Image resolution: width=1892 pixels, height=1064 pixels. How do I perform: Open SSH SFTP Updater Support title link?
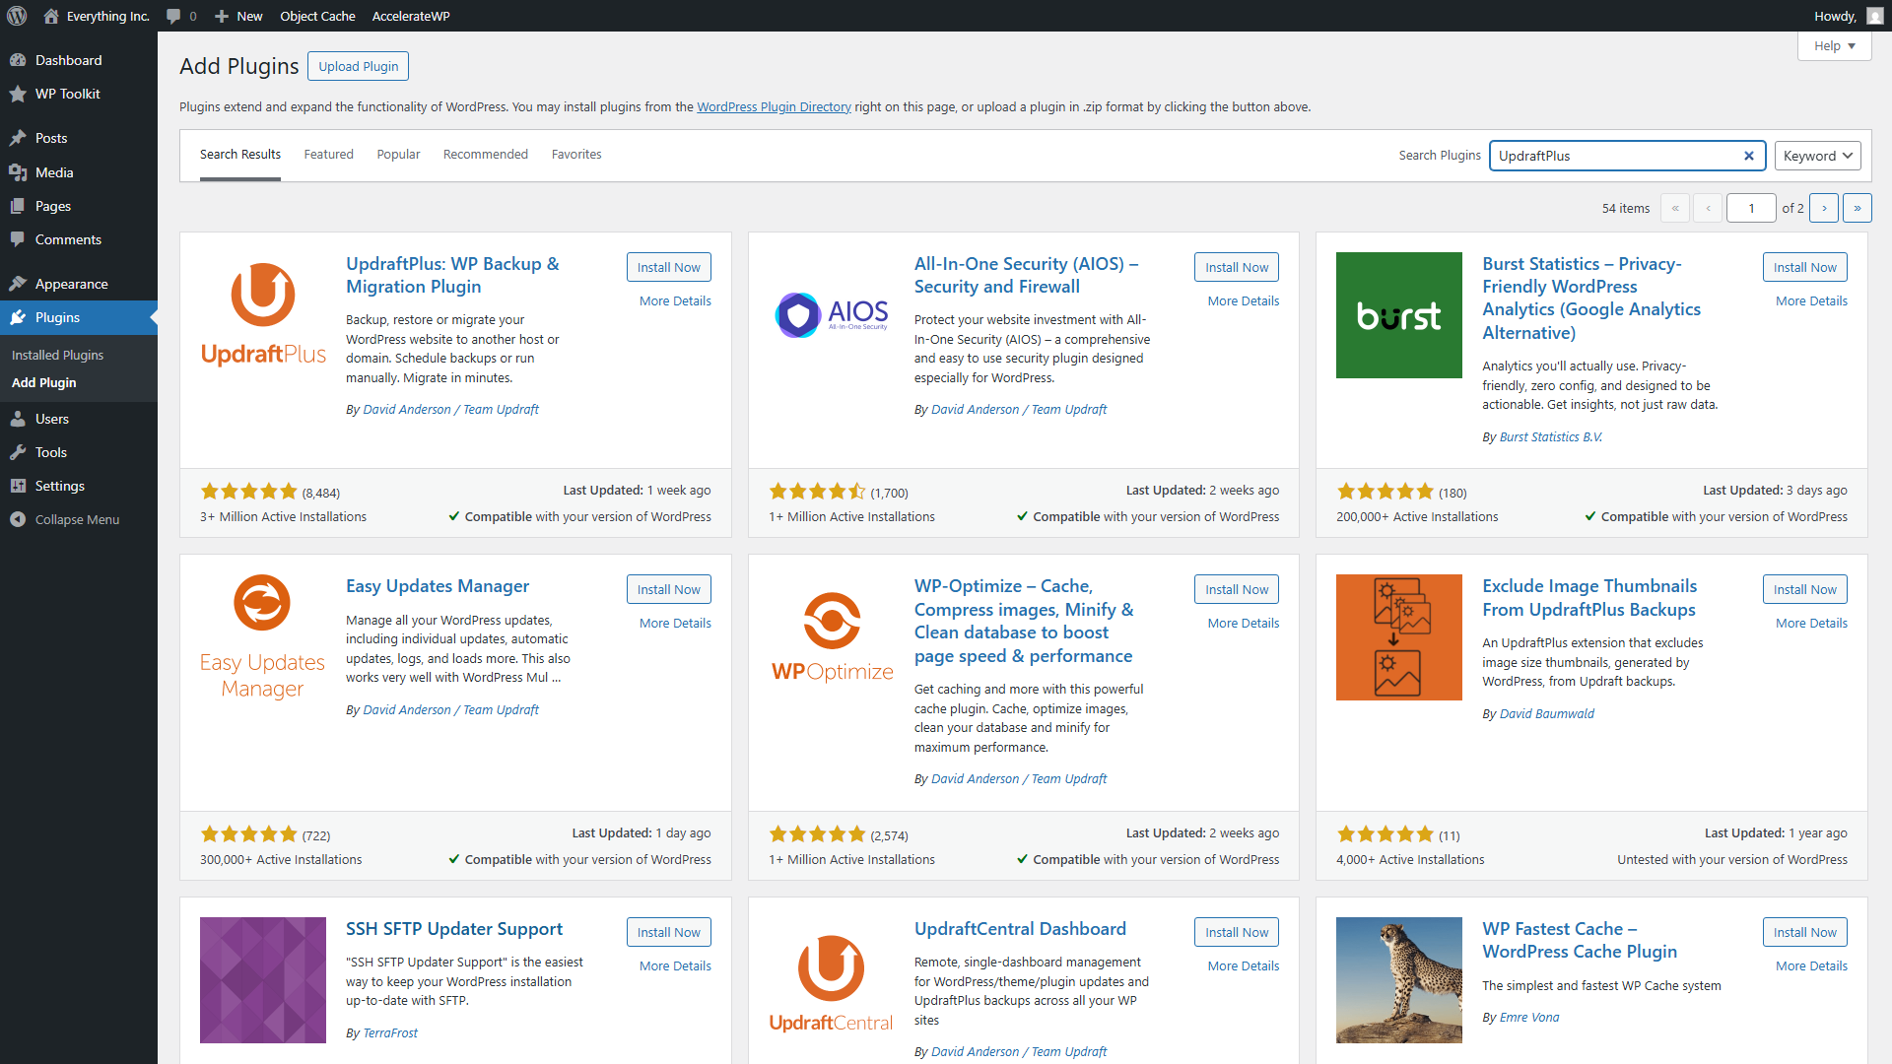tap(454, 929)
